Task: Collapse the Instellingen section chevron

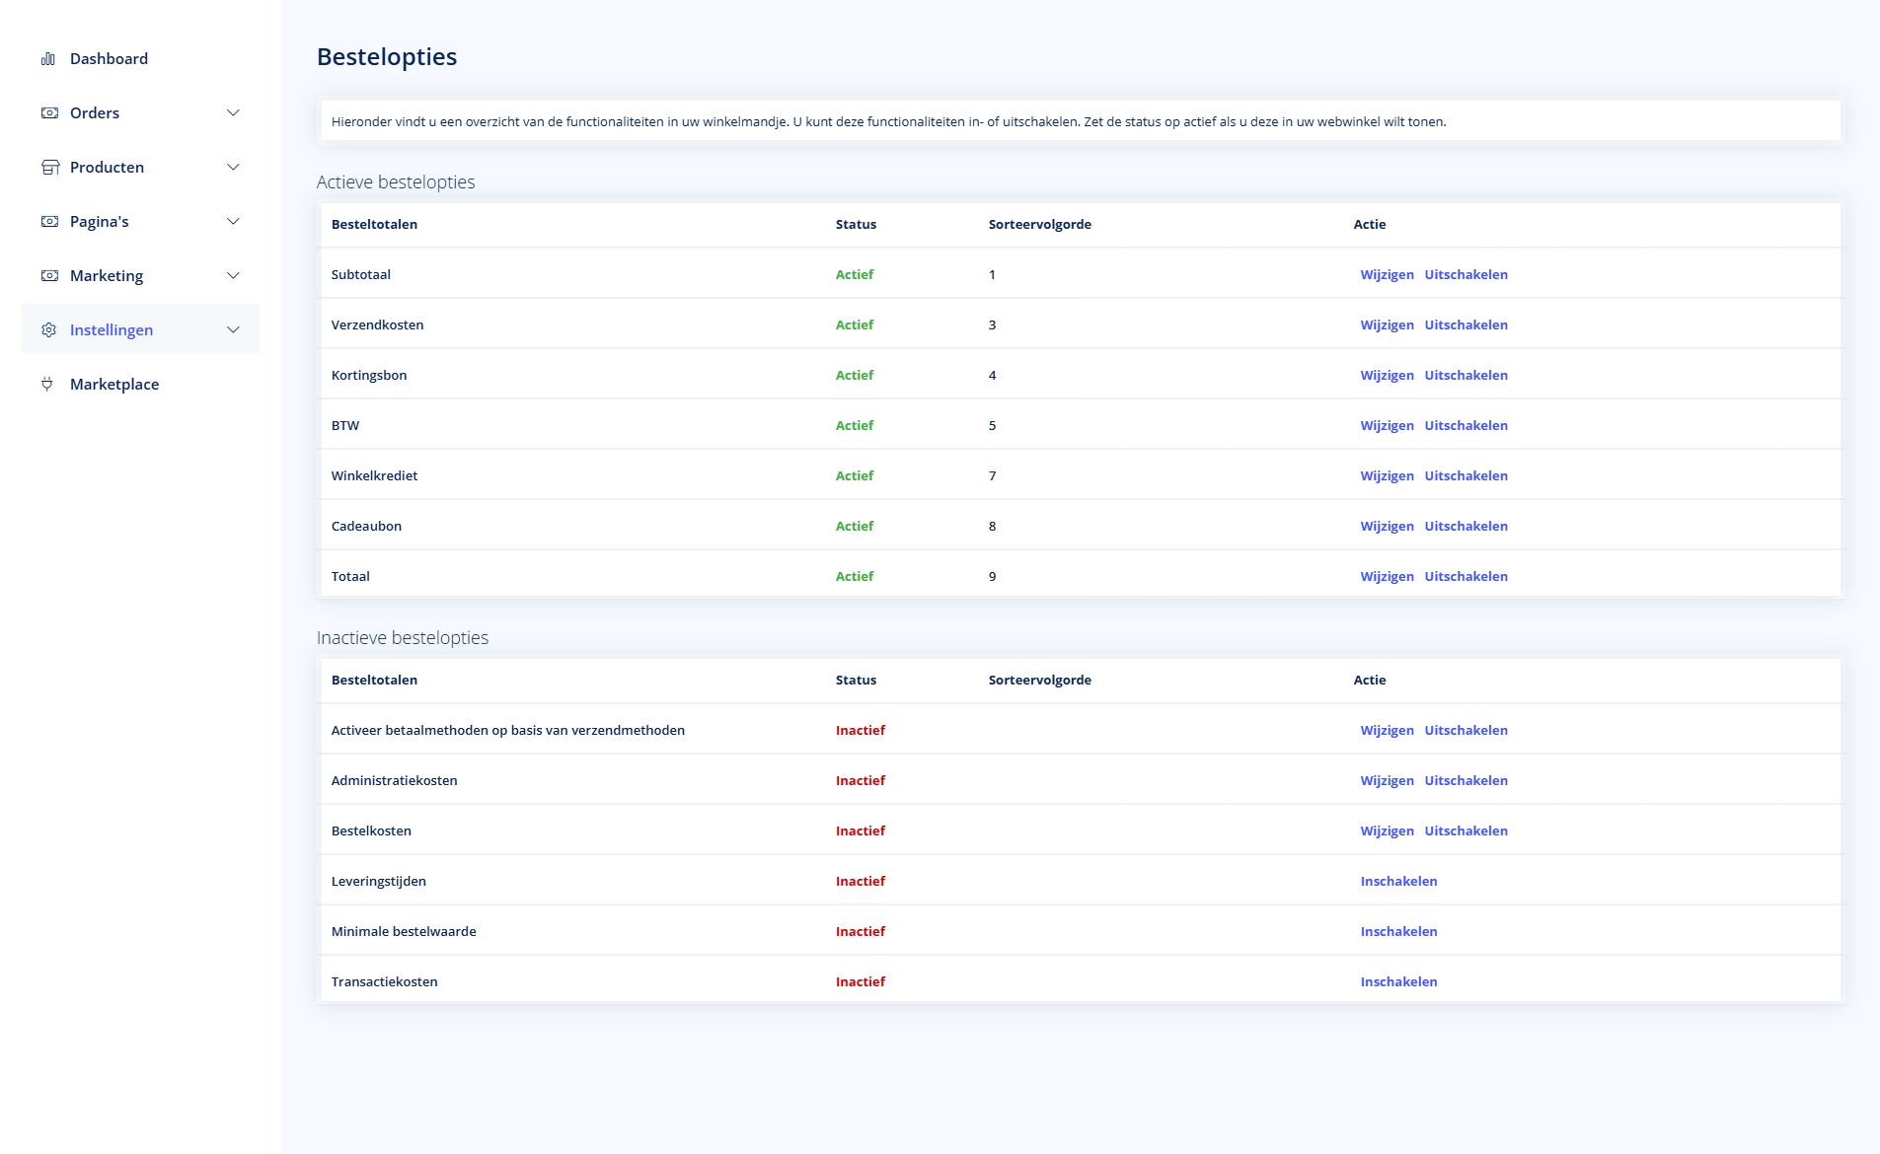Action: tap(233, 329)
